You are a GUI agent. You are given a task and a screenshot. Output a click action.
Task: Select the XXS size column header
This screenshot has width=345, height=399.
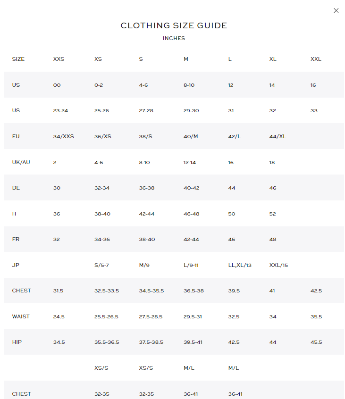(x=59, y=59)
